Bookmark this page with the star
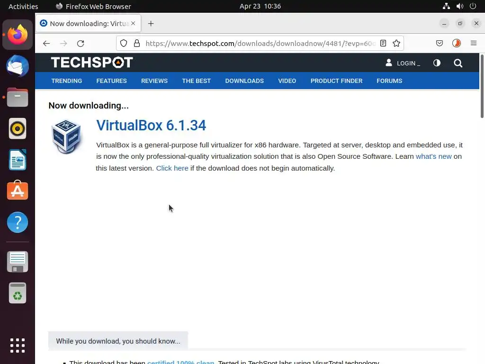The width and height of the screenshot is (485, 364). click(x=396, y=43)
